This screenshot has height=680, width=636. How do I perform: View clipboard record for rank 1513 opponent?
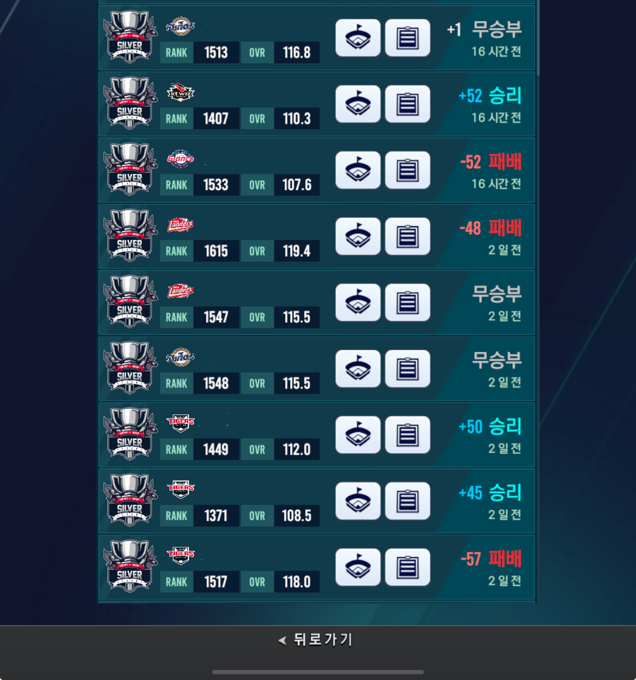[x=407, y=38]
